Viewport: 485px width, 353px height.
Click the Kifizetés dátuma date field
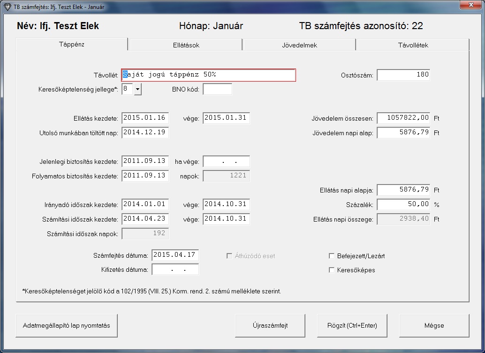tap(175, 270)
